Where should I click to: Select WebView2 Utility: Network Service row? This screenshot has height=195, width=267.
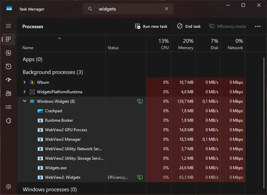131,149
